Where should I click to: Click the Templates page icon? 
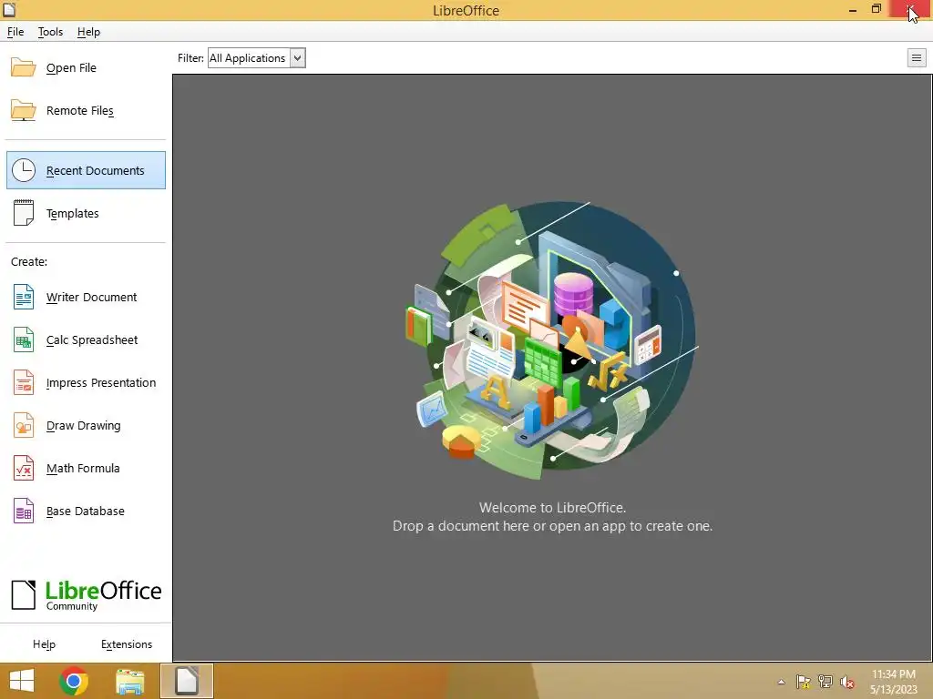click(x=23, y=213)
